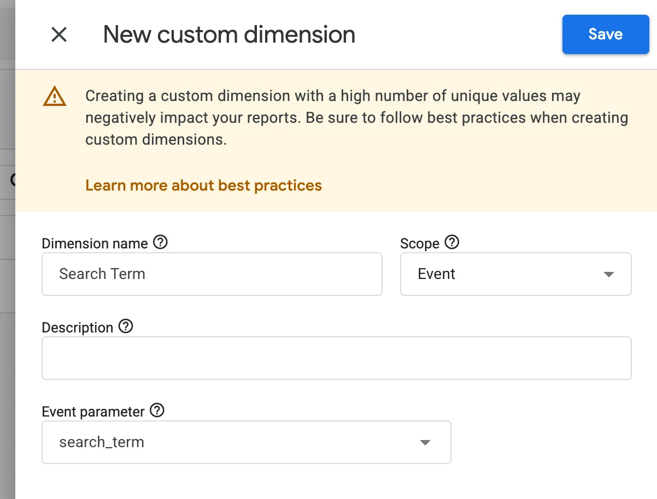Open Learn more about best practices link

click(203, 186)
